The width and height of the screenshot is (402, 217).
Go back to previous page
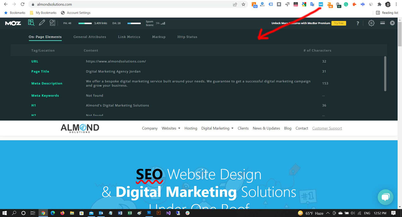[6, 4]
